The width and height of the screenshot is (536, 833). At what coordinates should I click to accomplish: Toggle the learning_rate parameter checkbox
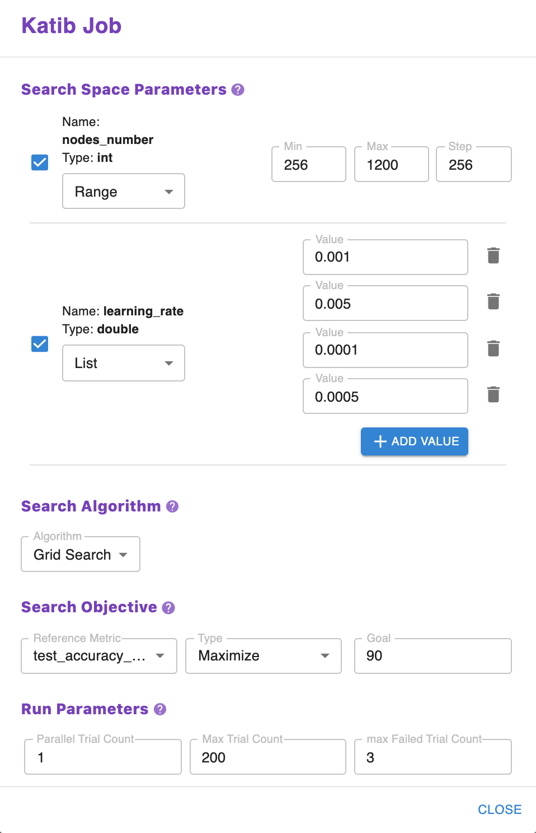[x=40, y=344]
